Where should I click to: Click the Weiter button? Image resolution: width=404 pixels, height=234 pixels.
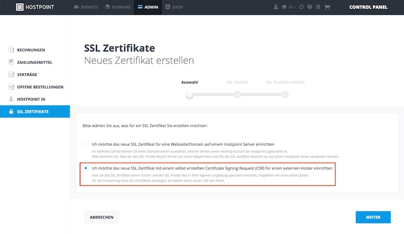pos(373,217)
